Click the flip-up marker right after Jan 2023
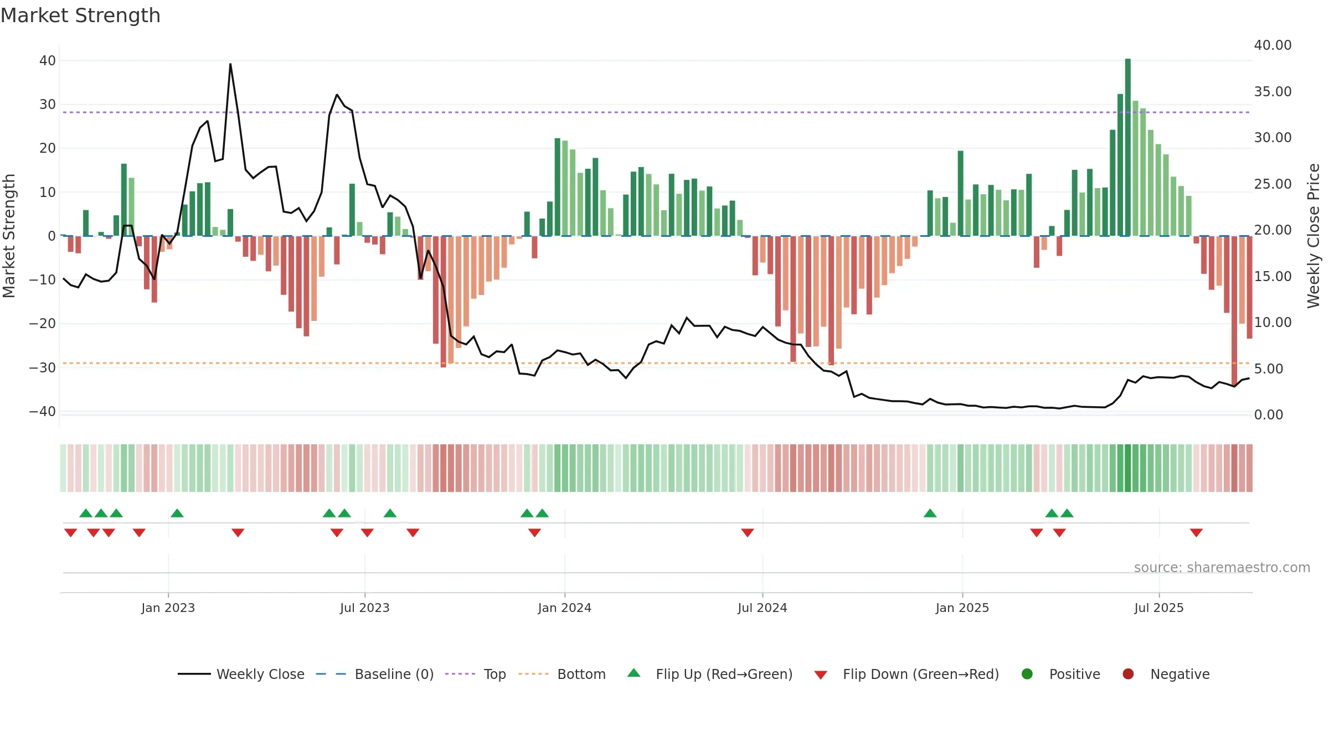This screenshot has width=1329, height=747. click(177, 513)
